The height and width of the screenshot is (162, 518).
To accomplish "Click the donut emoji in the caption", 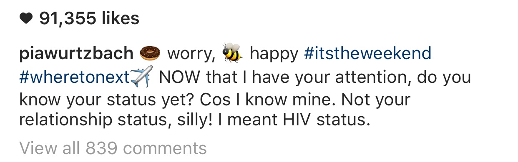I will point(150,54).
